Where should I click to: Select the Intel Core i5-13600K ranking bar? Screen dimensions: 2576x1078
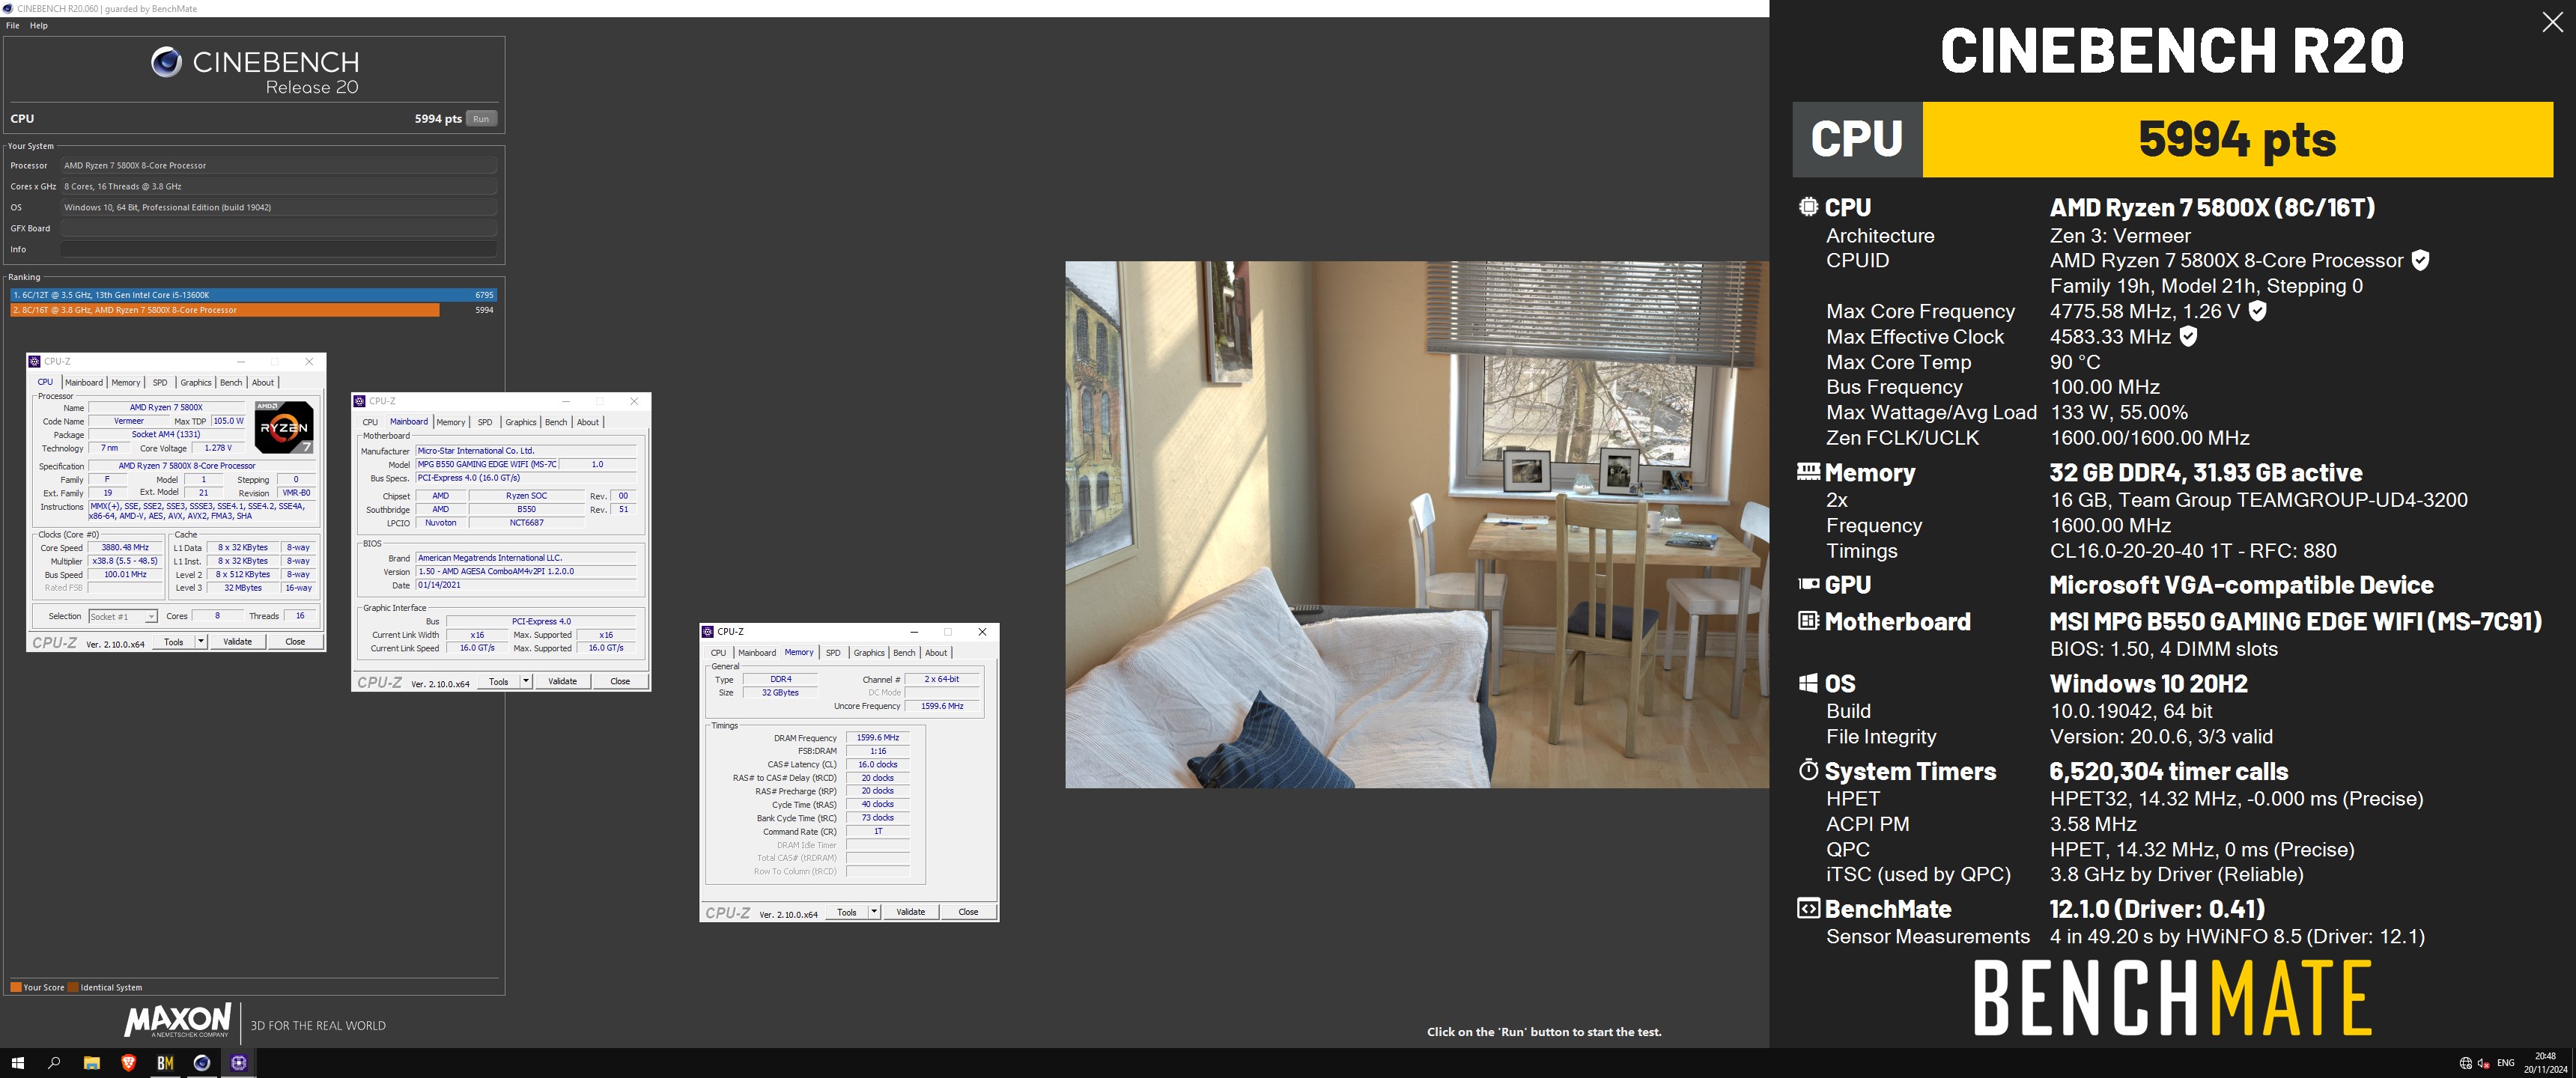tap(253, 295)
